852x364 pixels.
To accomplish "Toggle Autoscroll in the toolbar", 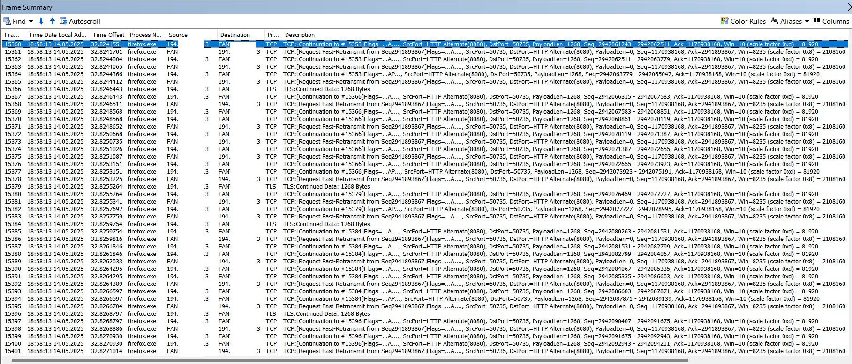I will pyautogui.click(x=80, y=22).
